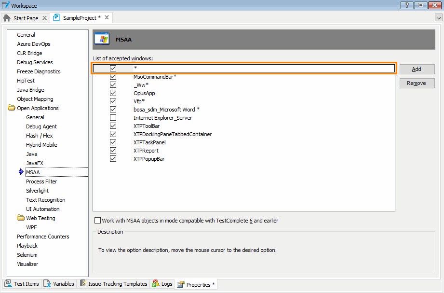Open the tab list dropdown arrow
The width and height of the screenshot is (444, 293).
point(438,18)
